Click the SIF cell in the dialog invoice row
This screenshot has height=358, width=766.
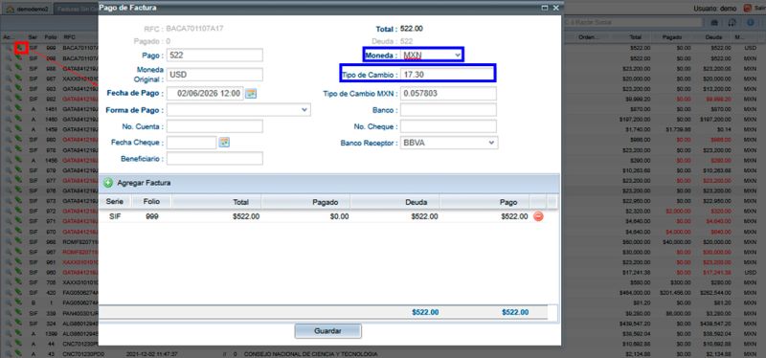[116, 216]
